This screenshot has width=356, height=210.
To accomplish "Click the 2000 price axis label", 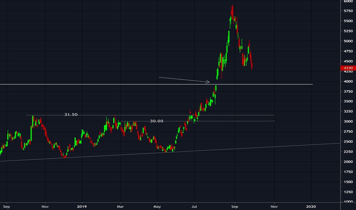I will click(x=348, y=162).
